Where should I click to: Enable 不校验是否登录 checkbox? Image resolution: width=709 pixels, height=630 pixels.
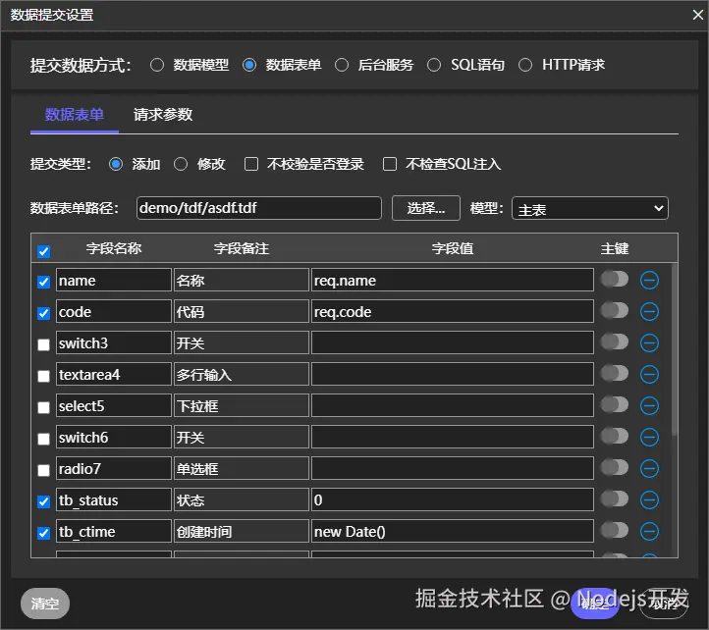coord(251,164)
